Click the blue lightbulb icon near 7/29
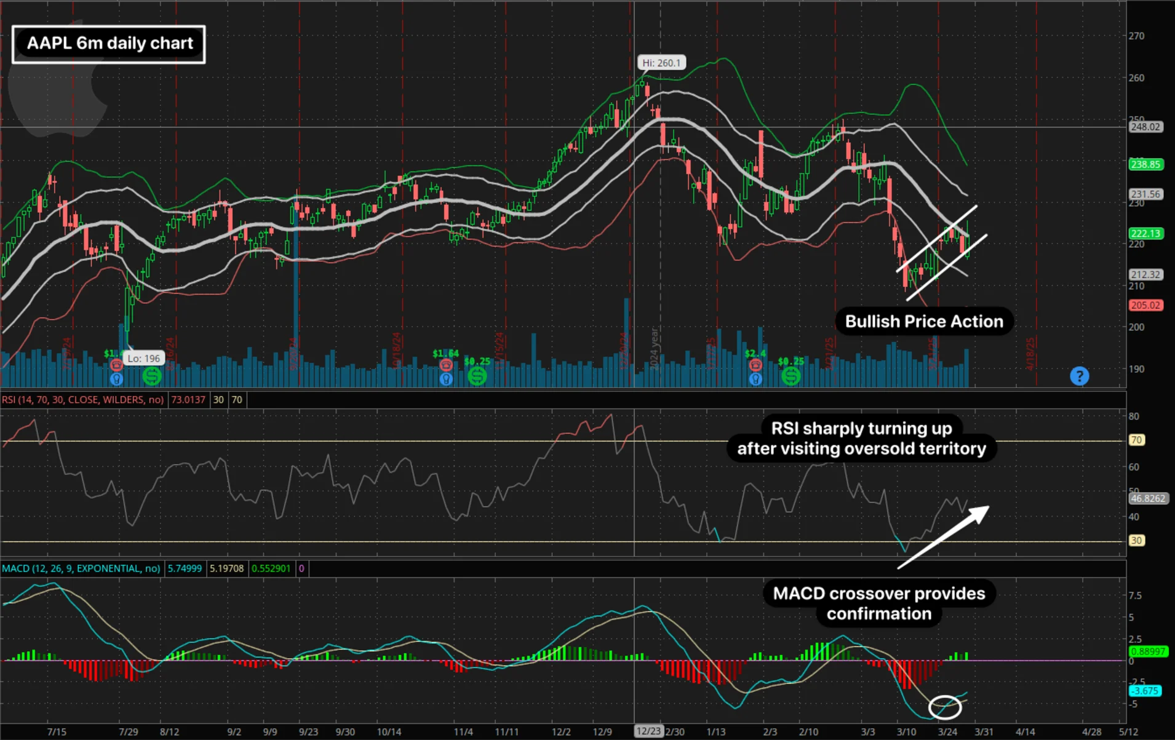The image size is (1175, 740). pyautogui.click(x=116, y=379)
